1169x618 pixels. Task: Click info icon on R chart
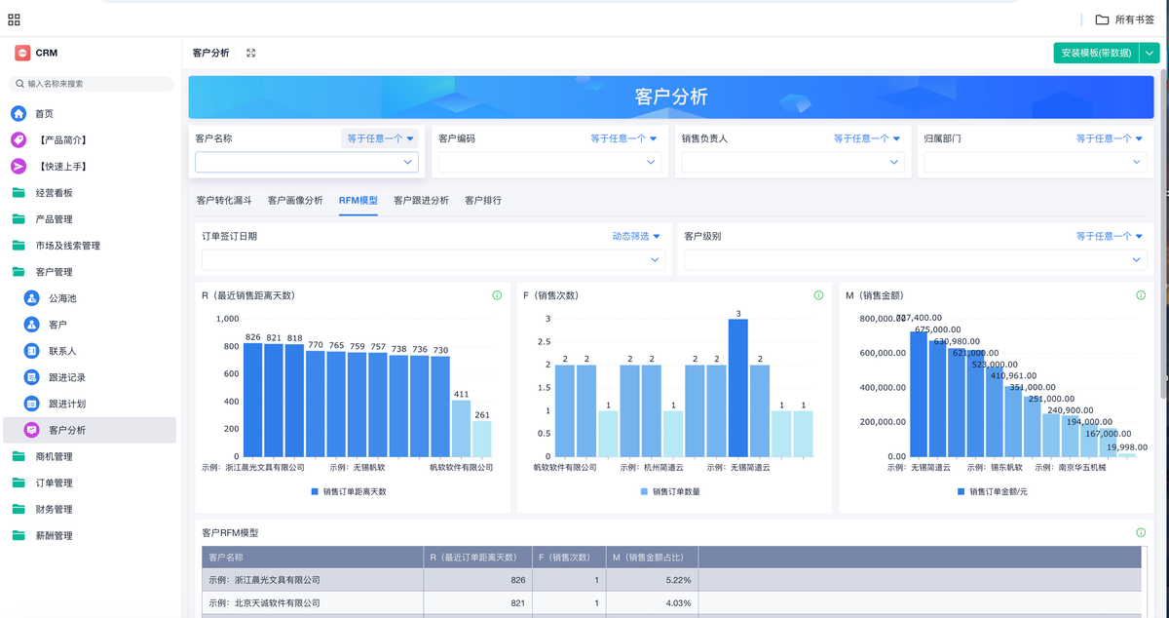click(497, 294)
